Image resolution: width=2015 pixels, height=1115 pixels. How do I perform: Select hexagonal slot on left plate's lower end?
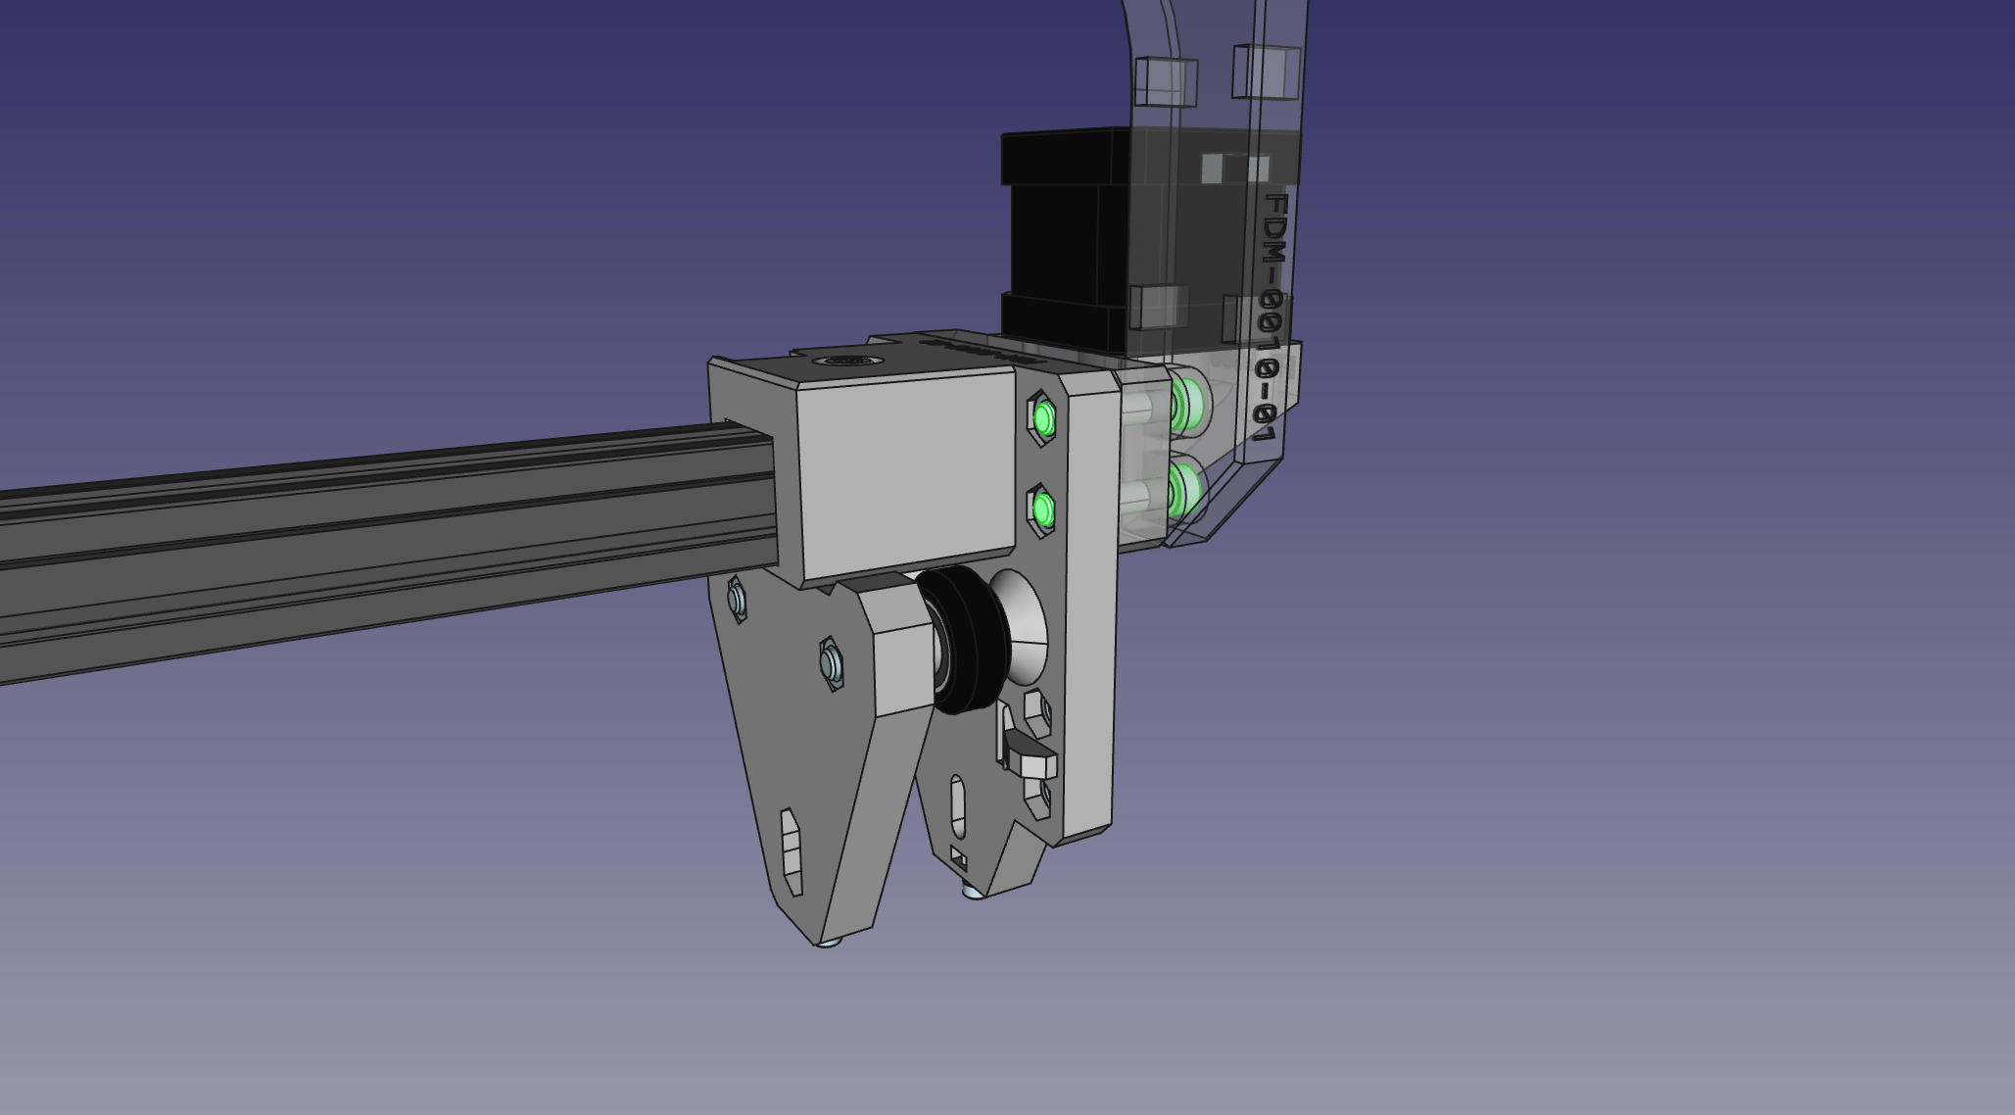(x=791, y=849)
